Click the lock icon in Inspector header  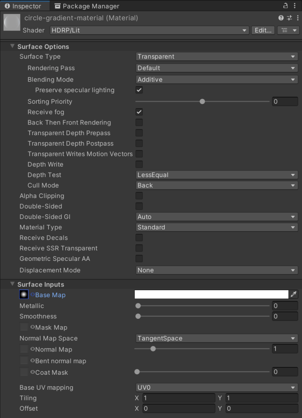tap(286, 6)
